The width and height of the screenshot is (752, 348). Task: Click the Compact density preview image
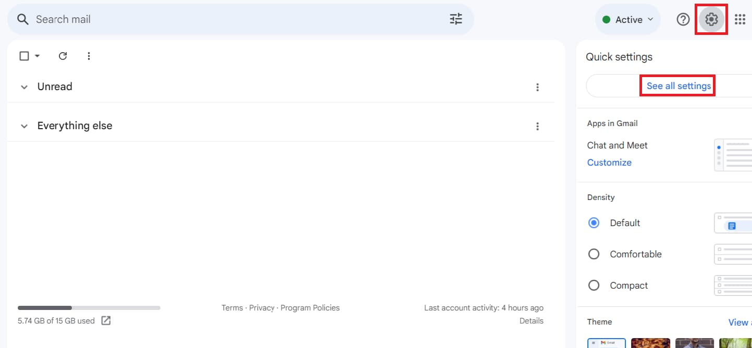coord(733,285)
